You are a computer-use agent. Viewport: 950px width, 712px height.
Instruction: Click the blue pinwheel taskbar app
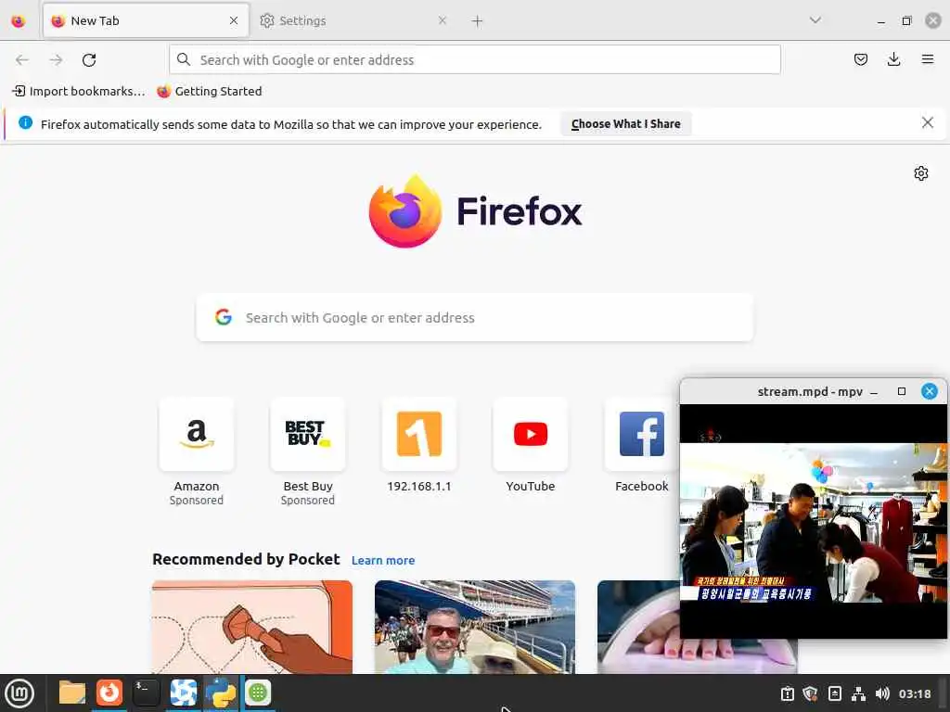pyautogui.click(x=183, y=693)
